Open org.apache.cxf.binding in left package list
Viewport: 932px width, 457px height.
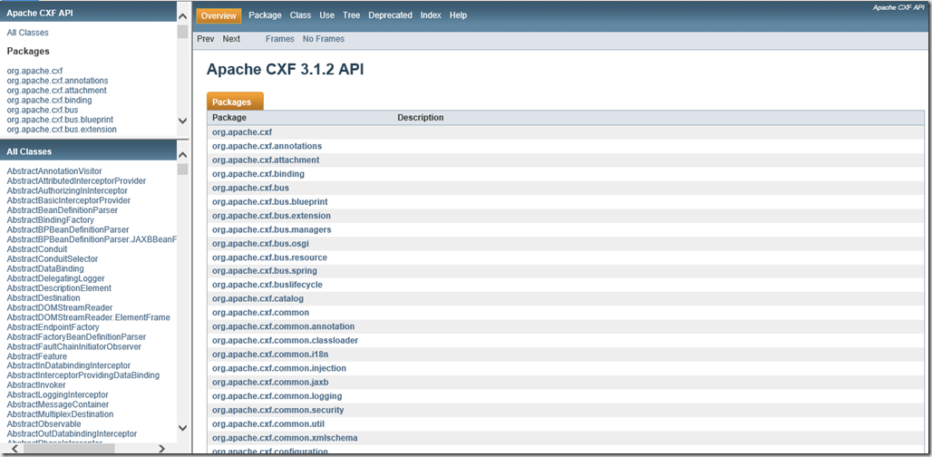pos(49,100)
